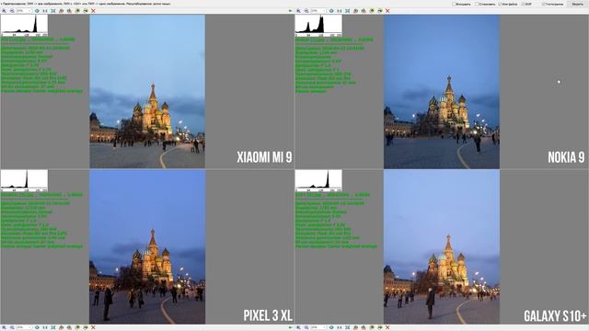Open the zoom percentage dropdown for Xiaomi Mi 9 panel
This screenshot has width=589, height=331.
24,11
